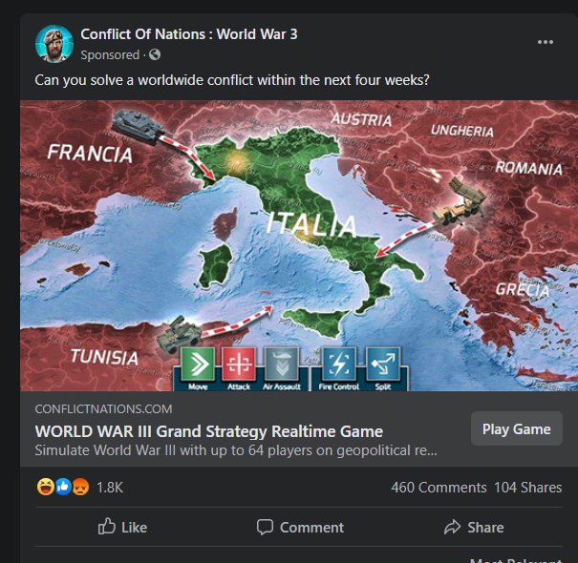Open the Conflict Of Nations page name link

click(x=189, y=34)
